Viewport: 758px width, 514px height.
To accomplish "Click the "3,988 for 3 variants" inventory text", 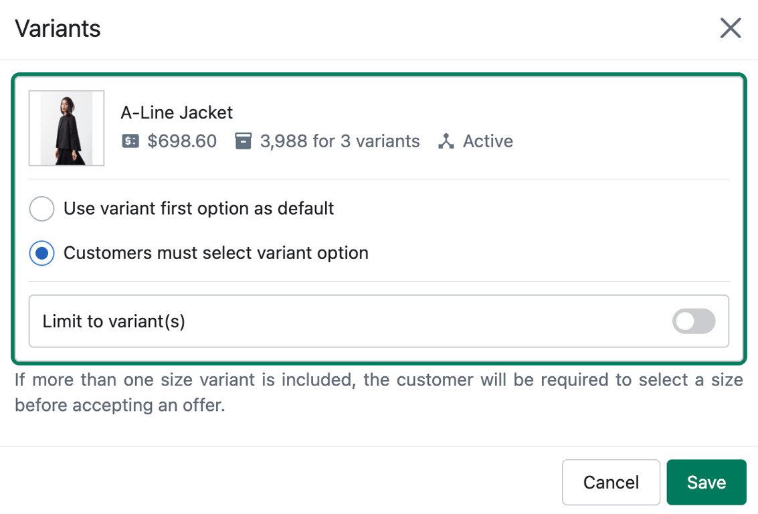I will (x=340, y=141).
